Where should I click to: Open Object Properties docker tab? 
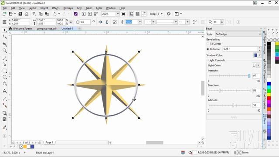pos(265,72)
